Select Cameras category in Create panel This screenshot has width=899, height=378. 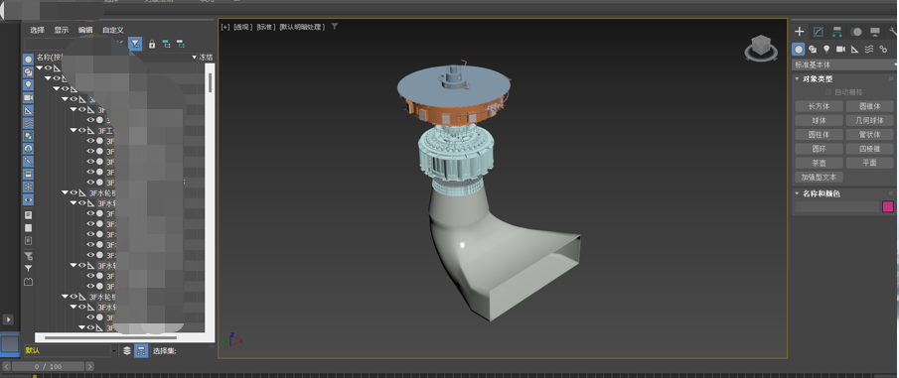click(840, 50)
